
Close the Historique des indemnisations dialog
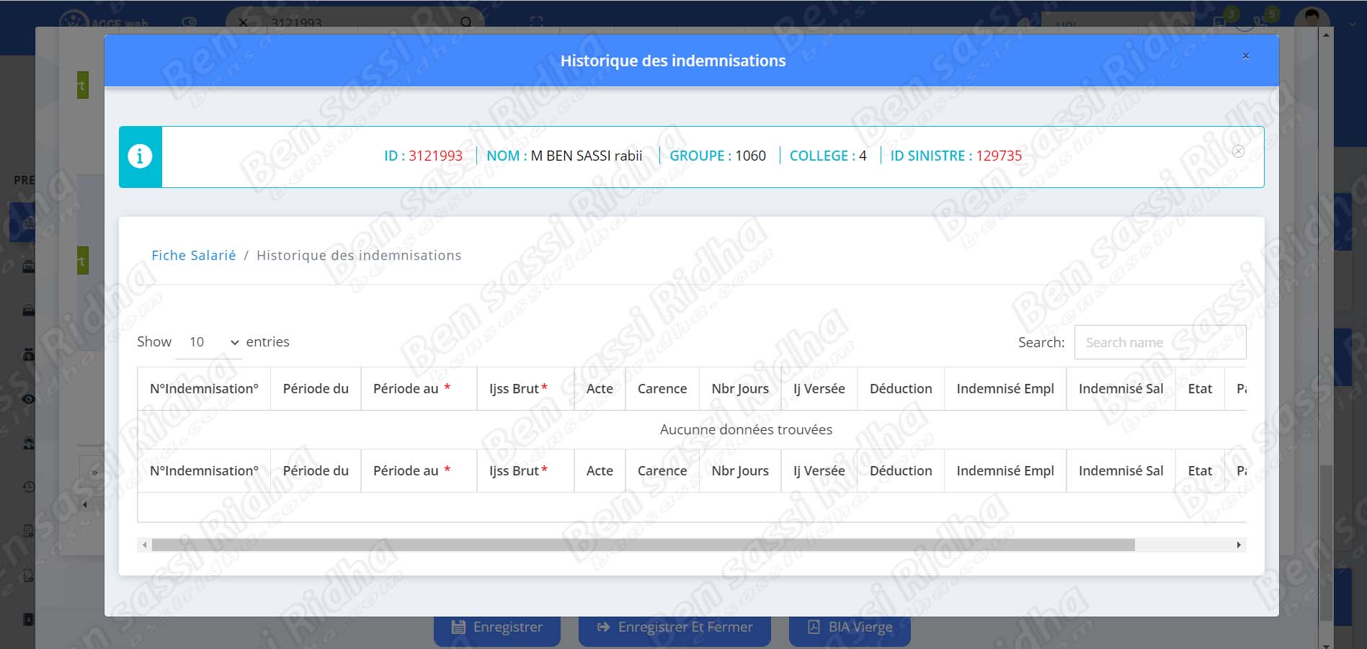[x=1245, y=56]
